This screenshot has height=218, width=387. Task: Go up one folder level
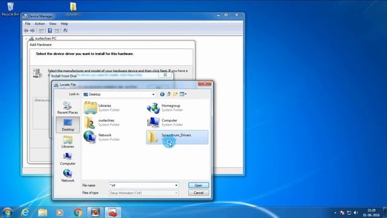click(169, 94)
